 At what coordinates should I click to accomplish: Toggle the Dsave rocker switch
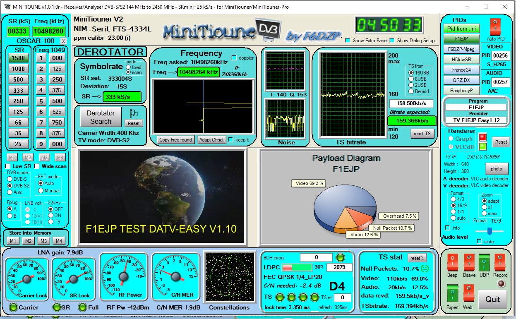point(469,263)
